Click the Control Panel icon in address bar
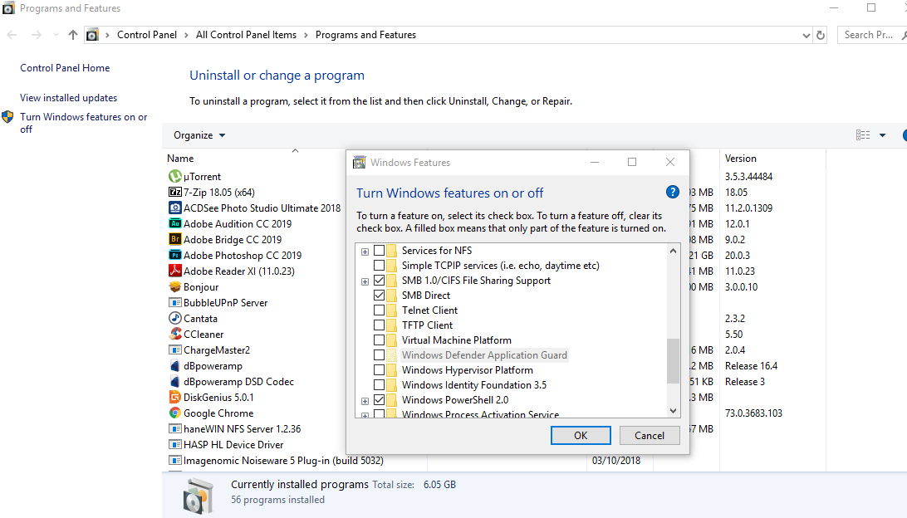Screen dimensions: 907x518 92,35
